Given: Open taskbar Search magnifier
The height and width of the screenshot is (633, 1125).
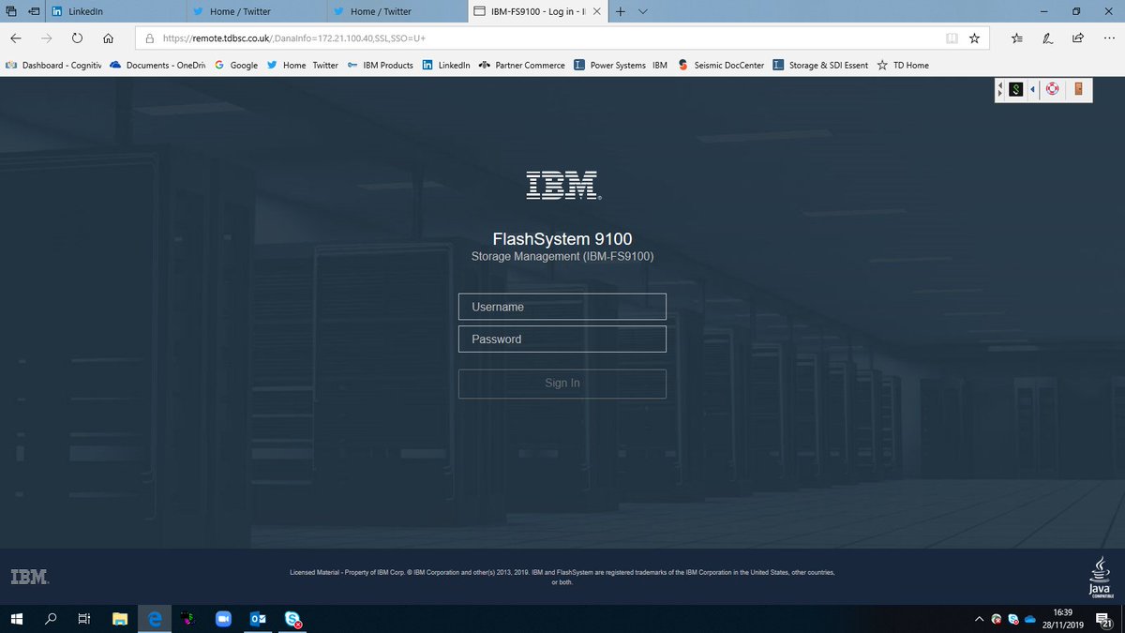Looking at the screenshot, I should click(51, 619).
